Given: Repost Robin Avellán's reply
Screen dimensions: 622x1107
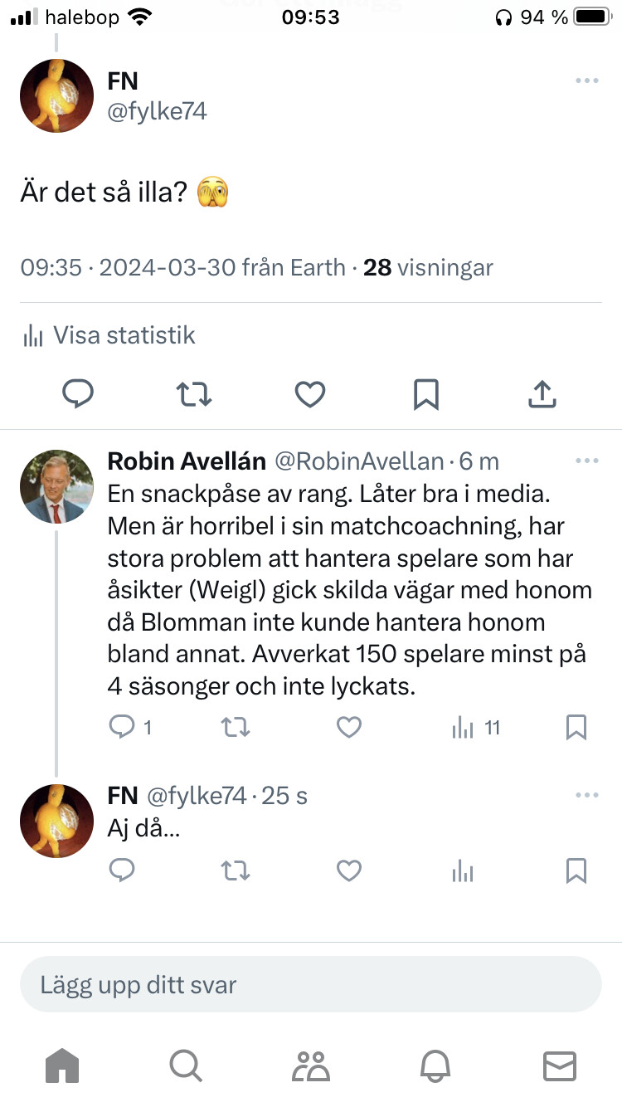Looking at the screenshot, I should (x=236, y=728).
